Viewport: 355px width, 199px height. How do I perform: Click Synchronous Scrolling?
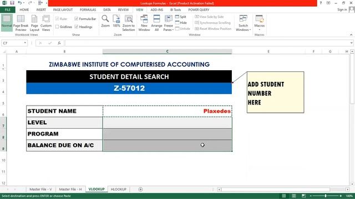pyautogui.click(x=212, y=23)
